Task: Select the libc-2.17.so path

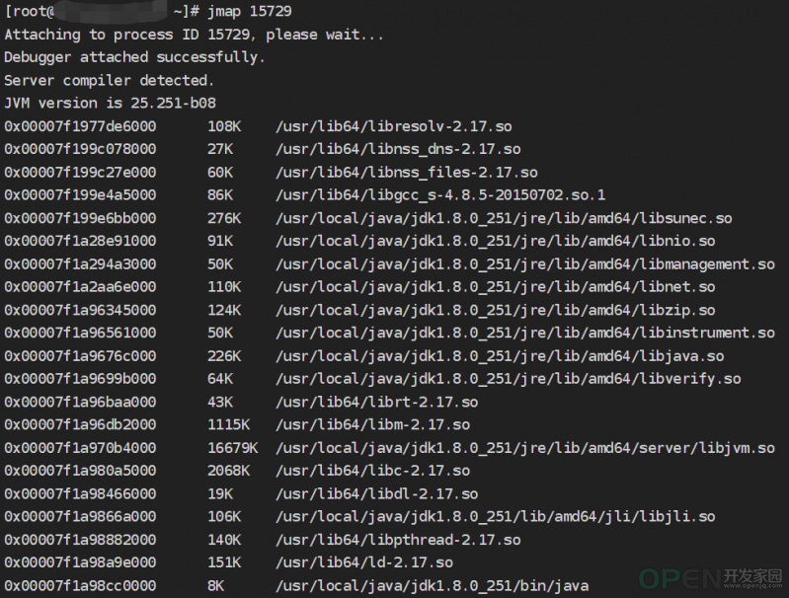Action: point(373,471)
